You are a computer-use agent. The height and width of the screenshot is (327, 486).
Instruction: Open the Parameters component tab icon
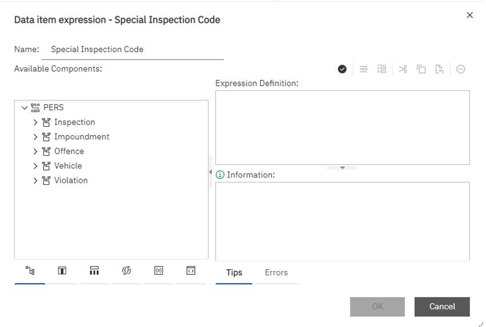pyautogui.click(x=158, y=271)
